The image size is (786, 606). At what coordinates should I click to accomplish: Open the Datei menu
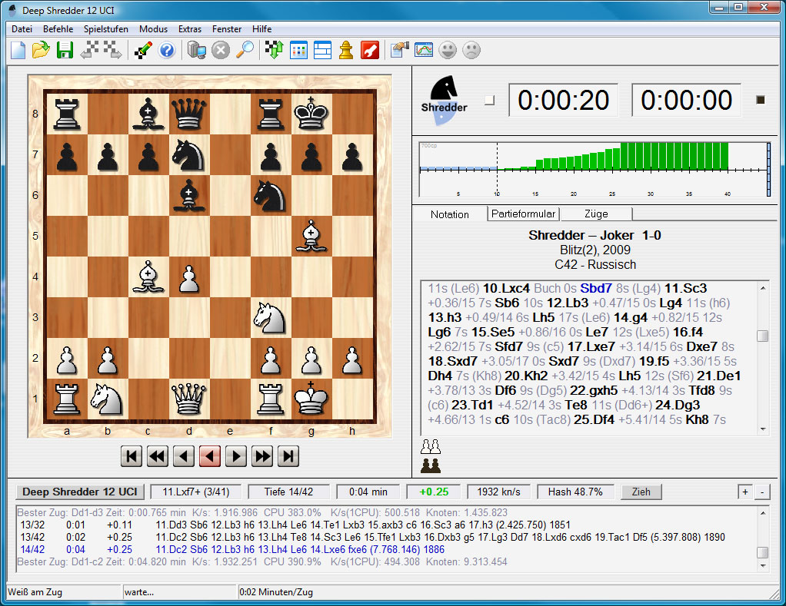(22, 29)
